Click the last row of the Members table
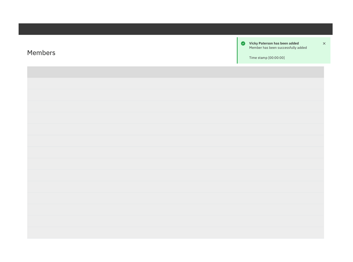 point(176,232)
